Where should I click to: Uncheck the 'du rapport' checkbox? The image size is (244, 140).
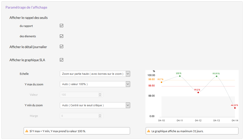click(61, 26)
